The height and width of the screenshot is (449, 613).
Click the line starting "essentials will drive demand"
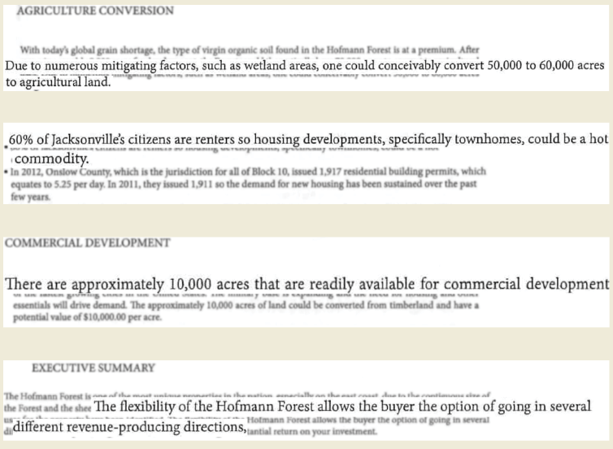point(246,305)
